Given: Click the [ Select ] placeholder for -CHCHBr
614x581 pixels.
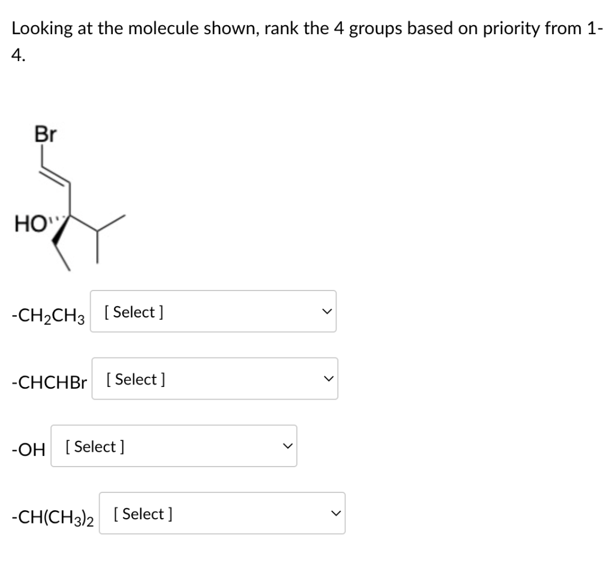Looking at the screenshot, I should [136, 379].
